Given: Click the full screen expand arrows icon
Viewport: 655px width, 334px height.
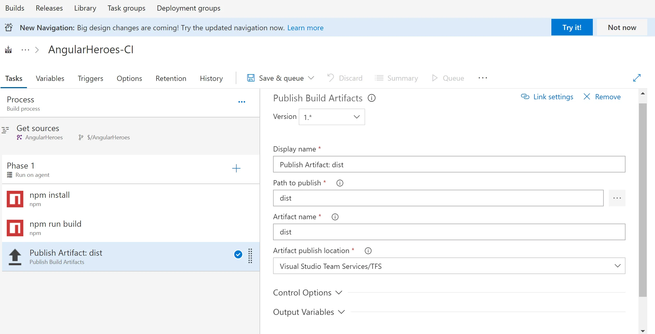Looking at the screenshot, I should coord(637,78).
